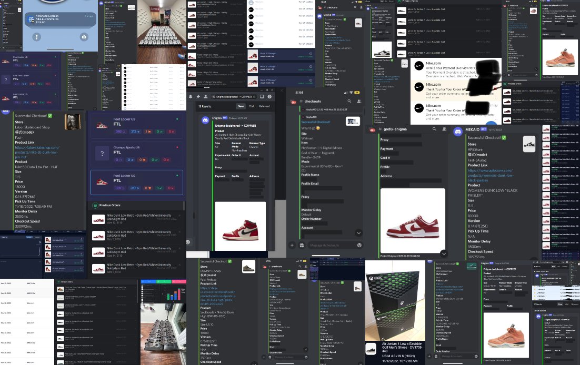Click the purple 392 counter on Foot Locker card
This screenshot has width=580, height=365.
click(x=120, y=131)
